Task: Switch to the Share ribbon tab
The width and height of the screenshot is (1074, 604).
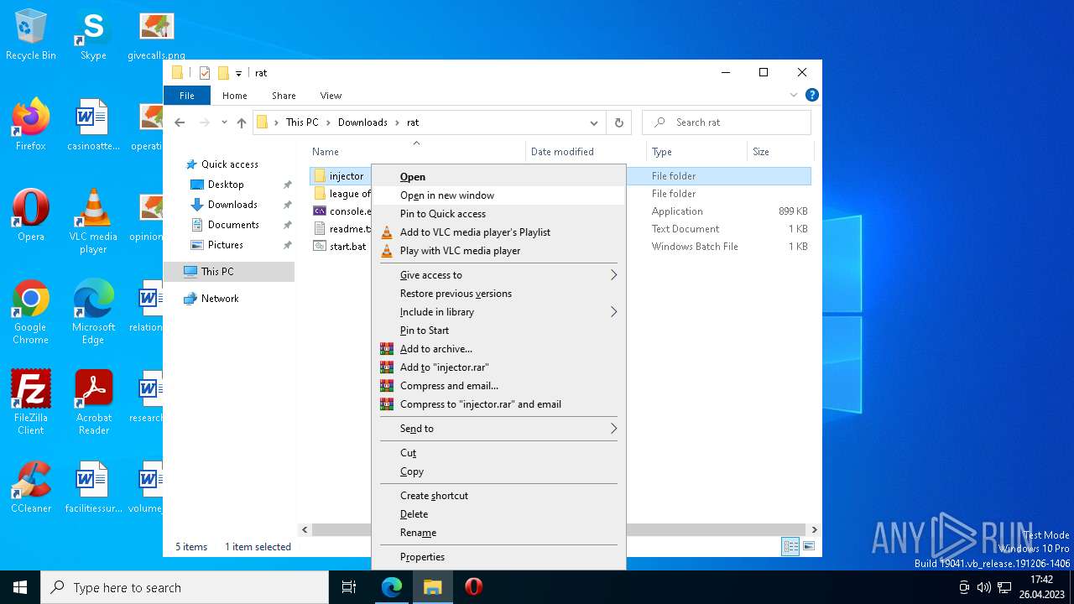Action: coord(284,96)
